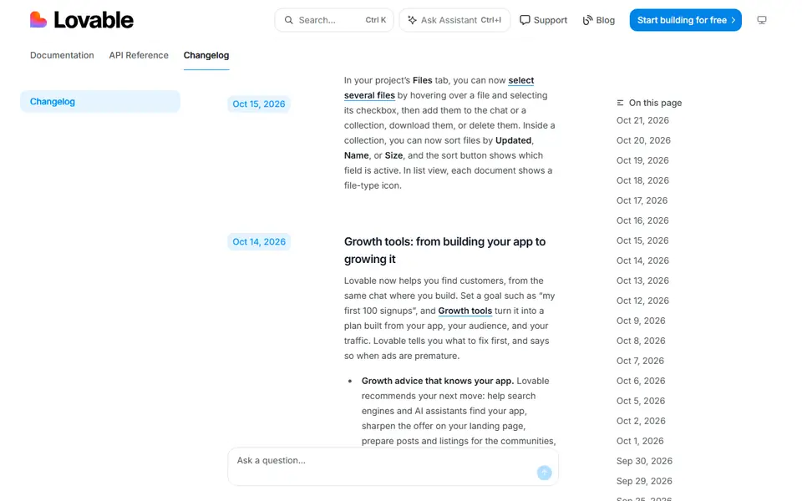Screen dimensions: 802x501
Task: Click the Support chat bubble icon
Action: point(525,20)
